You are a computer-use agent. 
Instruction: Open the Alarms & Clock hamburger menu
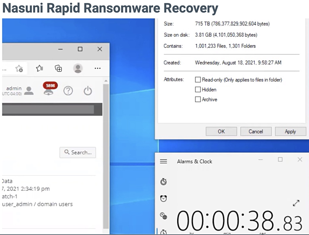[x=163, y=161]
